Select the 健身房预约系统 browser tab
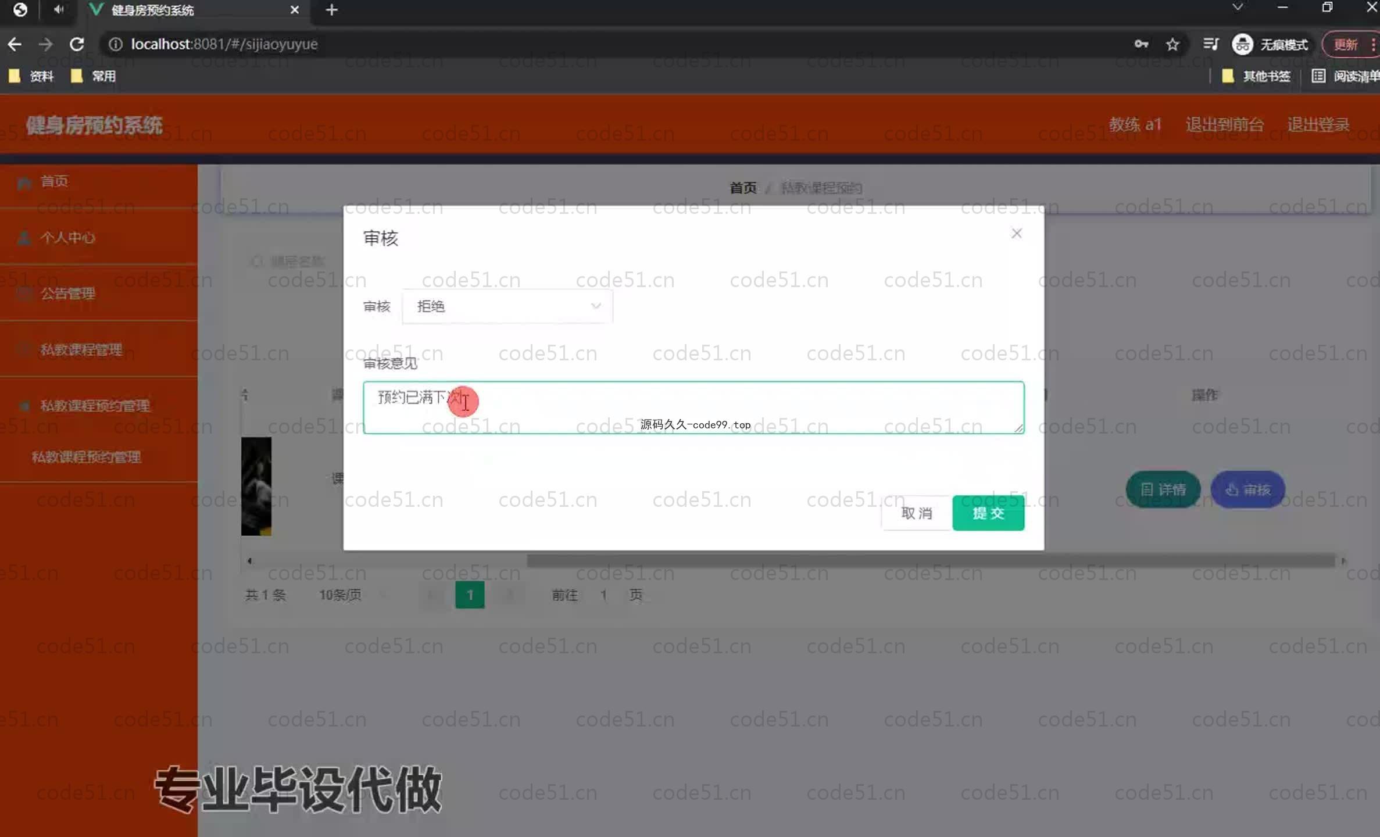The height and width of the screenshot is (837, 1380). (195, 10)
